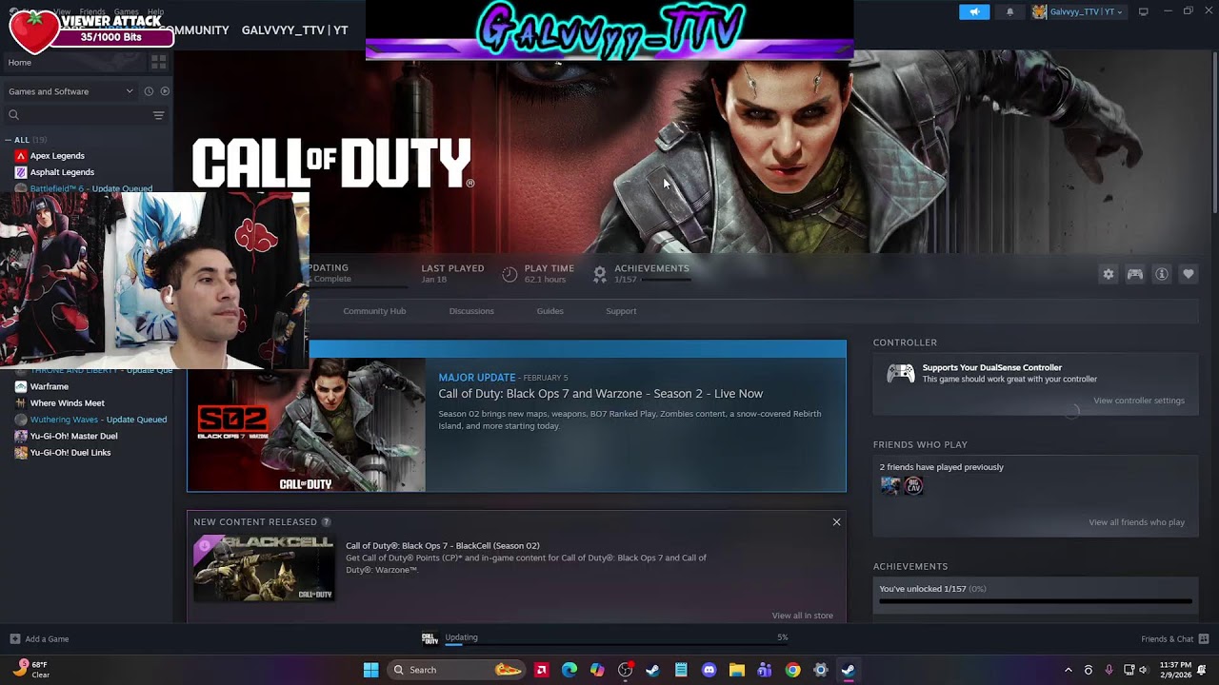
Task: Select Wuthering Waves - Update Queued entry
Action: (x=98, y=420)
